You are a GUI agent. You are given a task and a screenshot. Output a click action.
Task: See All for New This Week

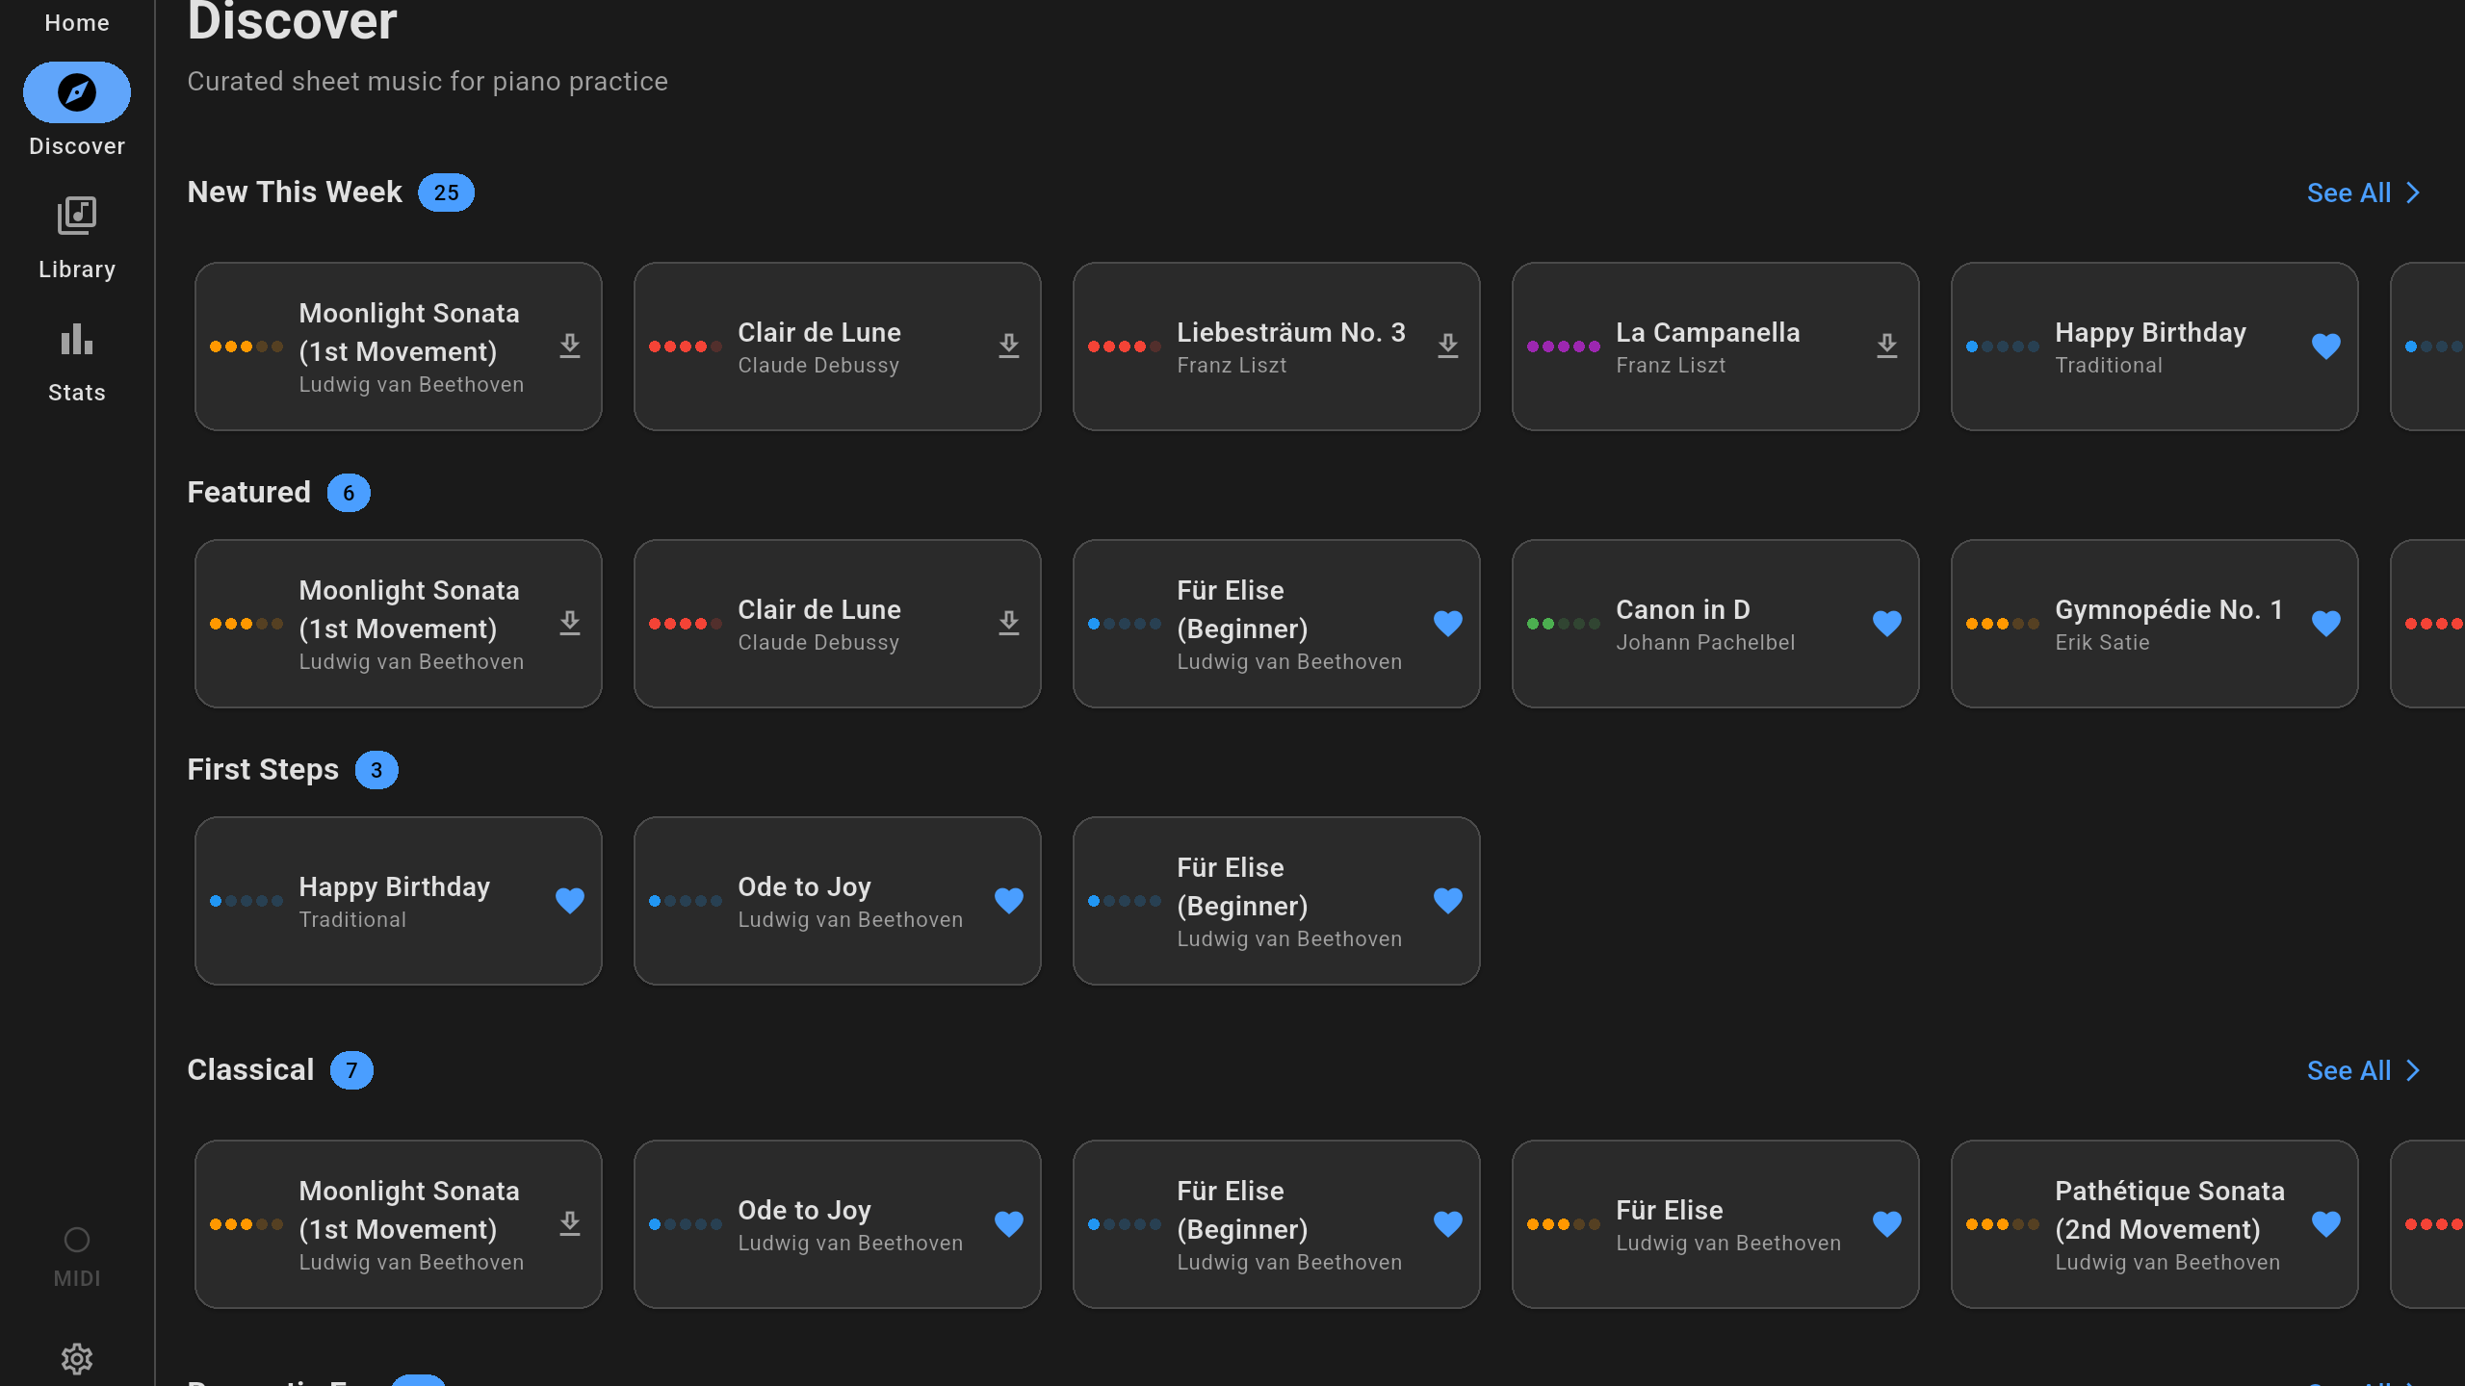tap(2363, 192)
